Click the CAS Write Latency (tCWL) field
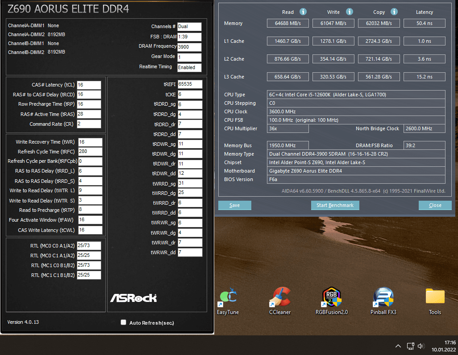 pyautogui.click(x=90, y=230)
